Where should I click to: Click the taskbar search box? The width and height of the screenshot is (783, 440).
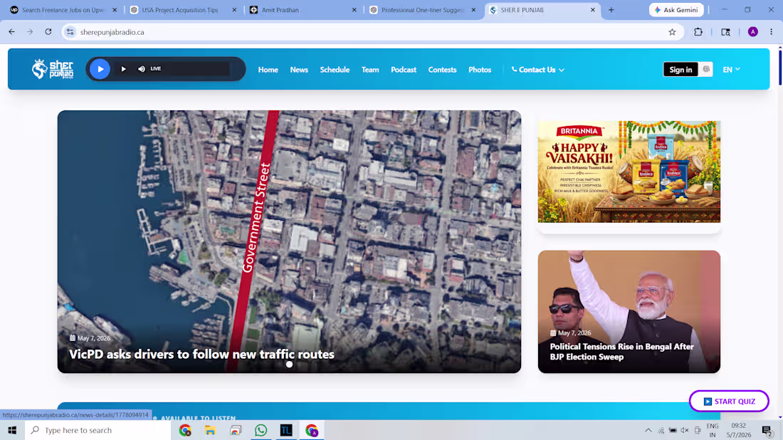tap(98, 430)
